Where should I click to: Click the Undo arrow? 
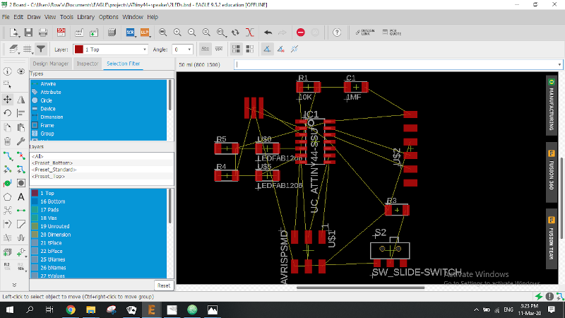[268, 33]
